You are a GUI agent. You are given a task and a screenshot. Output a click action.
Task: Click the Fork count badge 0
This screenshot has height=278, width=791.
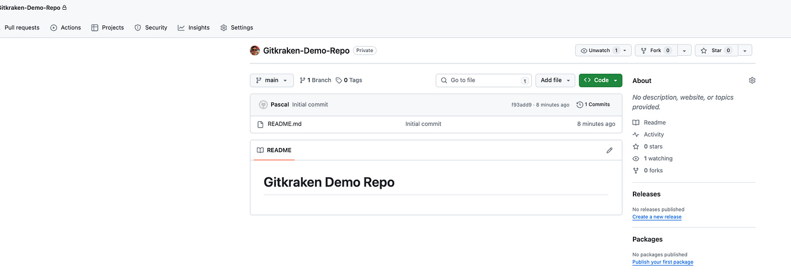coord(668,50)
